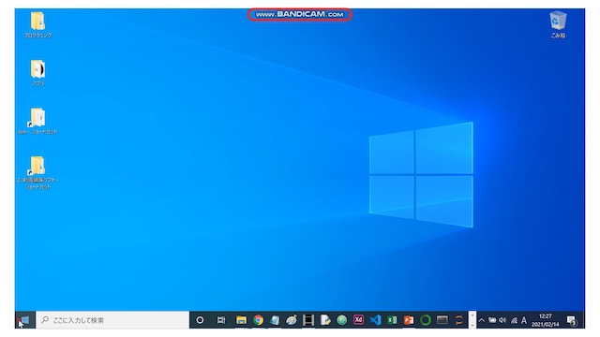This screenshot has width=600, height=337.
Task: Launch PowerPoint from the taskbar
Action: click(409, 320)
